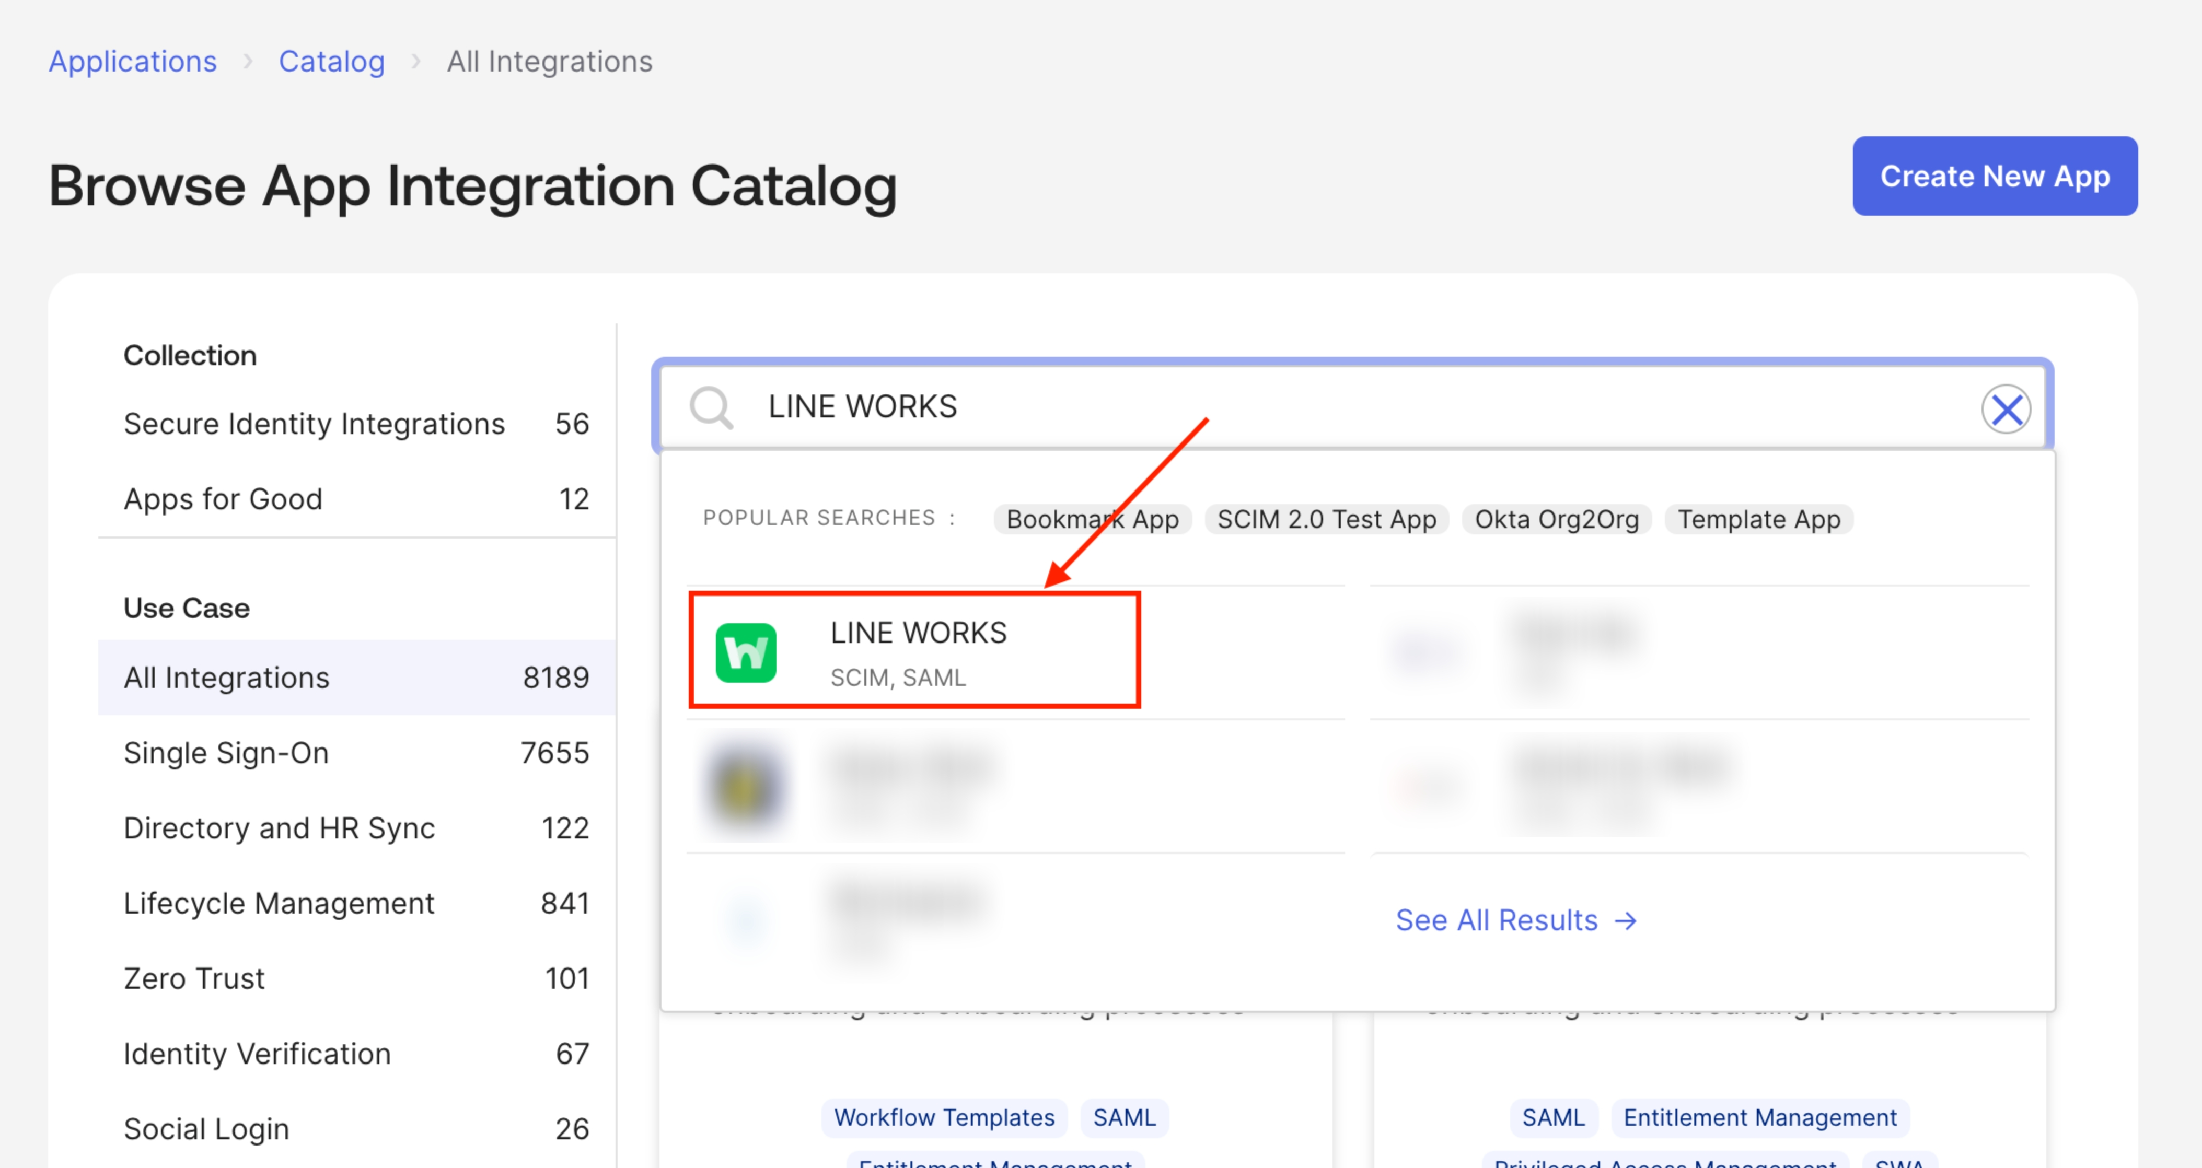
Task: Choose the SCIM 2.0 Test App suggestion
Action: click(x=1327, y=519)
